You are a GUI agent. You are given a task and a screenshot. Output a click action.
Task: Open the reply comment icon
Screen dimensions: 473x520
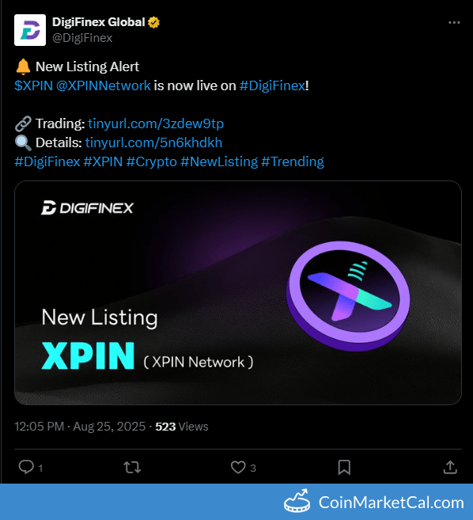tap(26, 467)
